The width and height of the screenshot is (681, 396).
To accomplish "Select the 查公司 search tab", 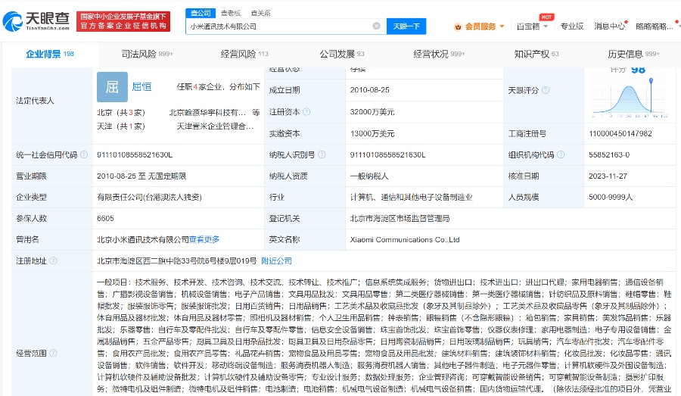I will [201, 13].
